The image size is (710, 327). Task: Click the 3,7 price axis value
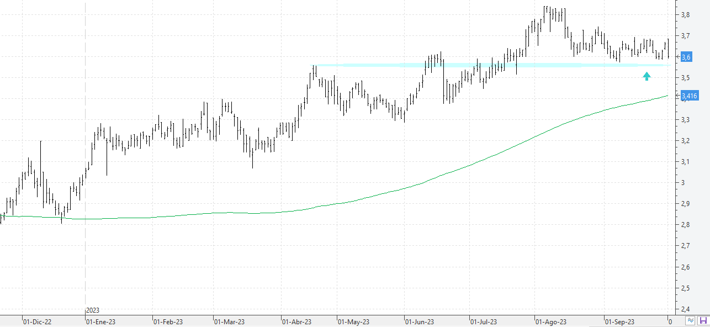click(x=685, y=36)
